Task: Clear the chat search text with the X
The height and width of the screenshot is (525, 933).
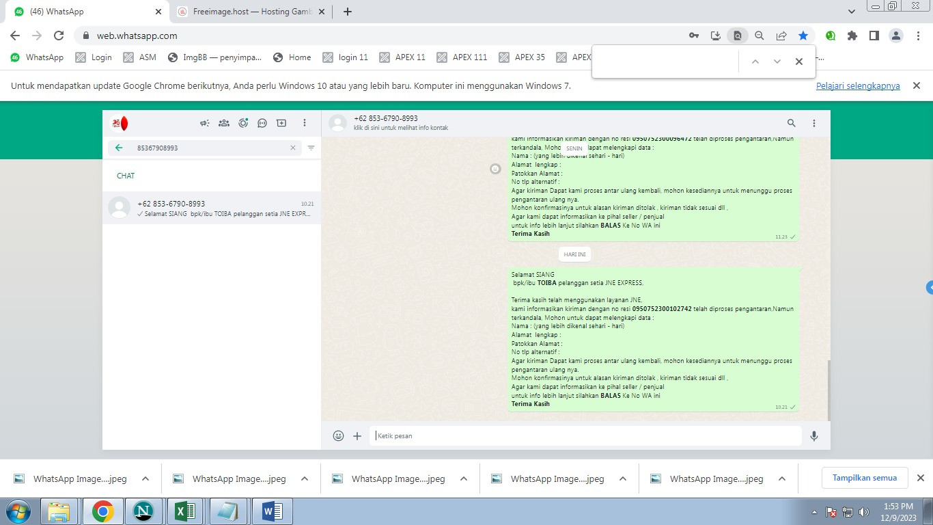Action: (x=293, y=148)
